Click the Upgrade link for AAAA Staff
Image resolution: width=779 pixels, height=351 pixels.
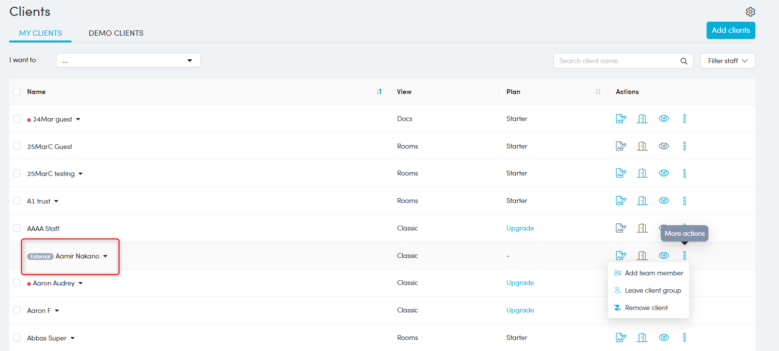[520, 228]
